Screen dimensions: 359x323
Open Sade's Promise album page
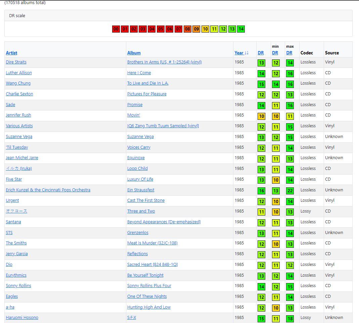click(135, 105)
